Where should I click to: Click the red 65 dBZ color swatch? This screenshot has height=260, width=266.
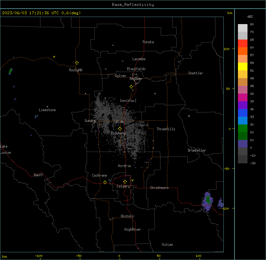tap(243, 43)
